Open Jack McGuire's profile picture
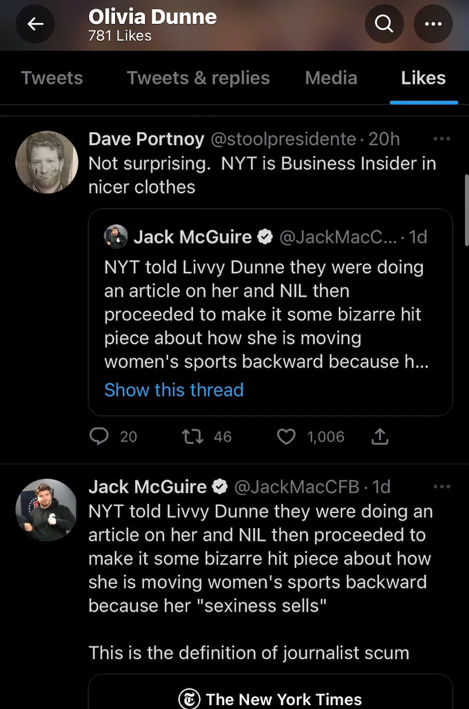This screenshot has width=469, height=709. (x=47, y=510)
